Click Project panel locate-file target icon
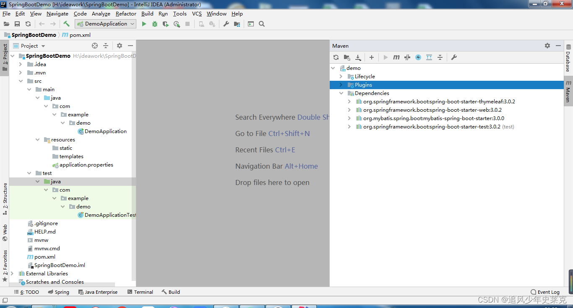 pyautogui.click(x=95, y=46)
